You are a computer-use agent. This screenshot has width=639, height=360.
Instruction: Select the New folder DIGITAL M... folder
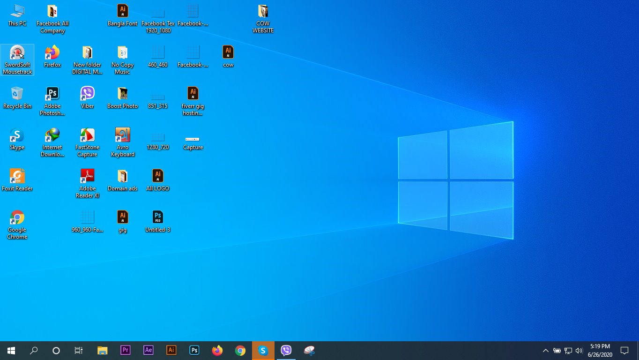click(88, 60)
